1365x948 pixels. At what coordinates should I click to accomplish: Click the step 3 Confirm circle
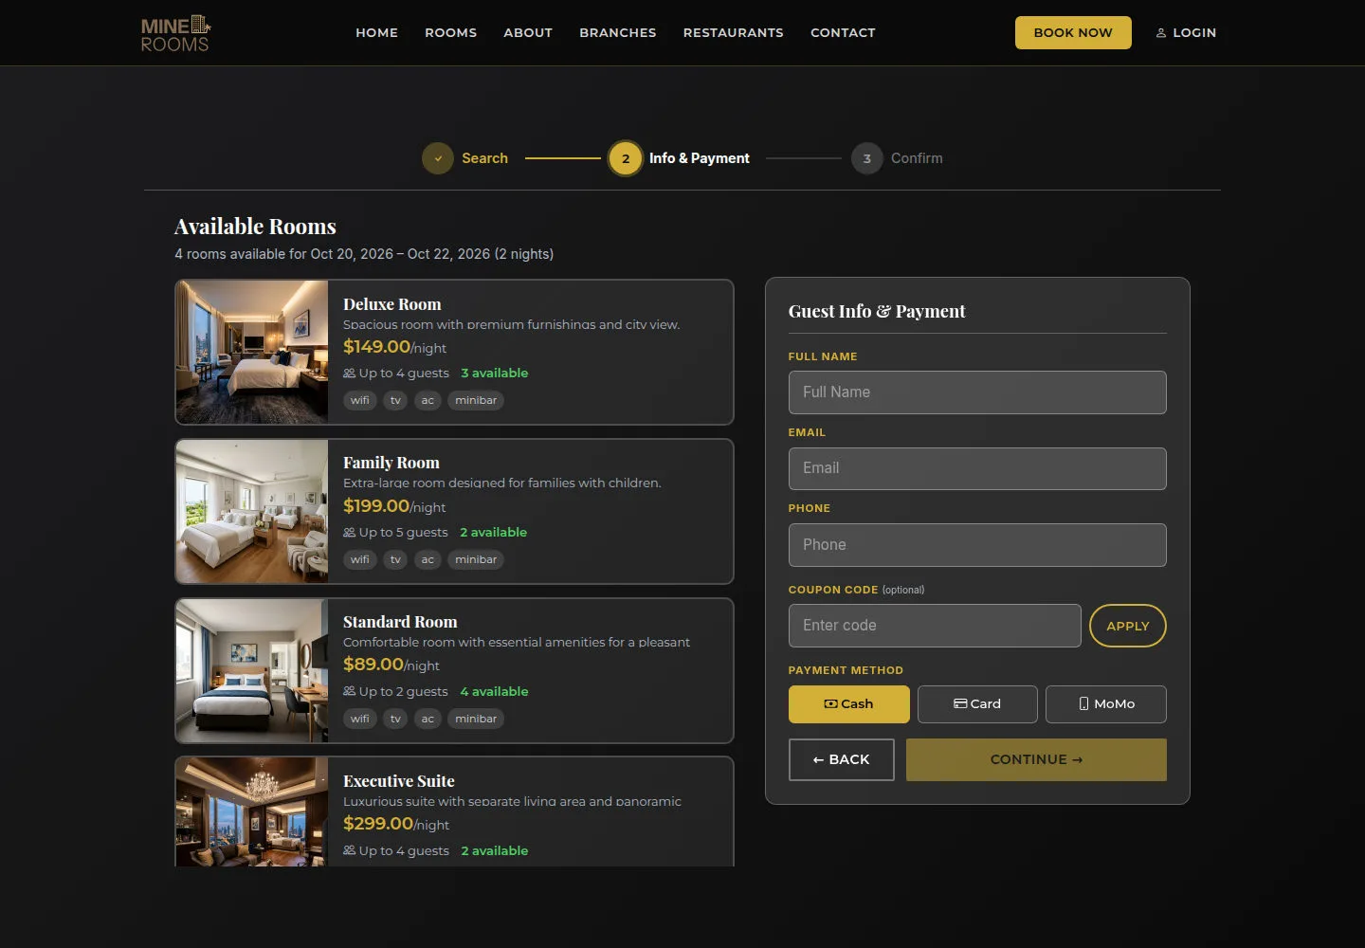[866, 158]
